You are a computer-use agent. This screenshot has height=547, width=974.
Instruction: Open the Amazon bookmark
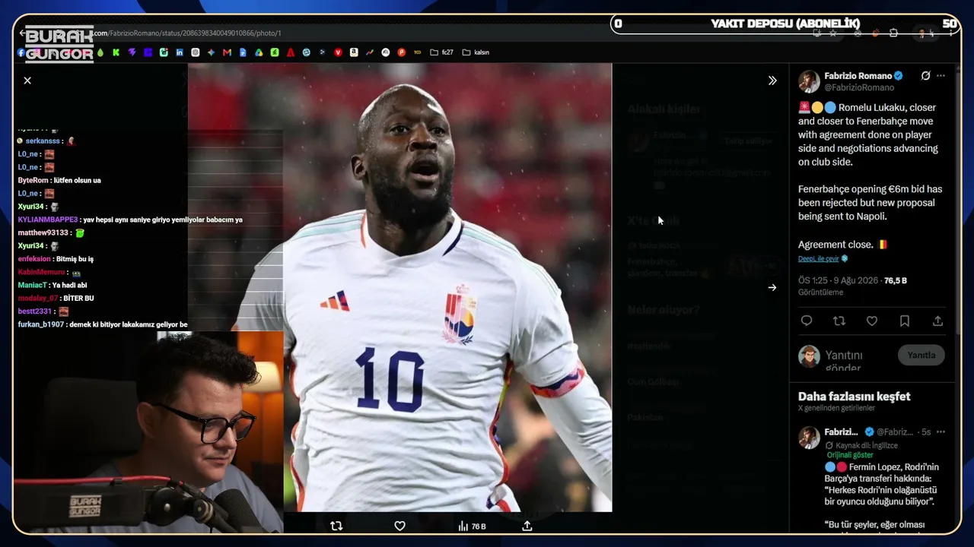click(354, 52)
